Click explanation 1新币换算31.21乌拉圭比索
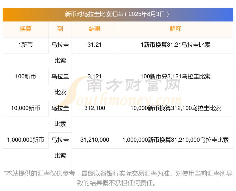 (x=175, y=45)
